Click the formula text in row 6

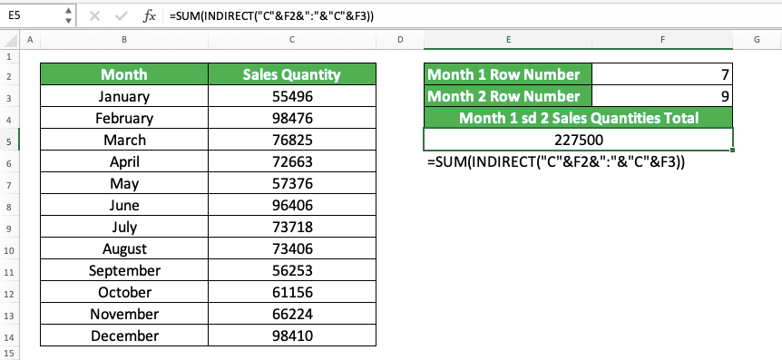pyautogui.click(x=555, y=162)
